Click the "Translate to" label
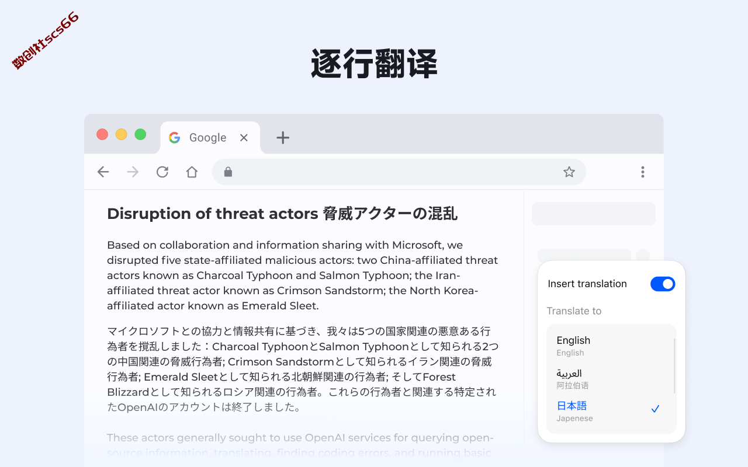 coord(574,311)
